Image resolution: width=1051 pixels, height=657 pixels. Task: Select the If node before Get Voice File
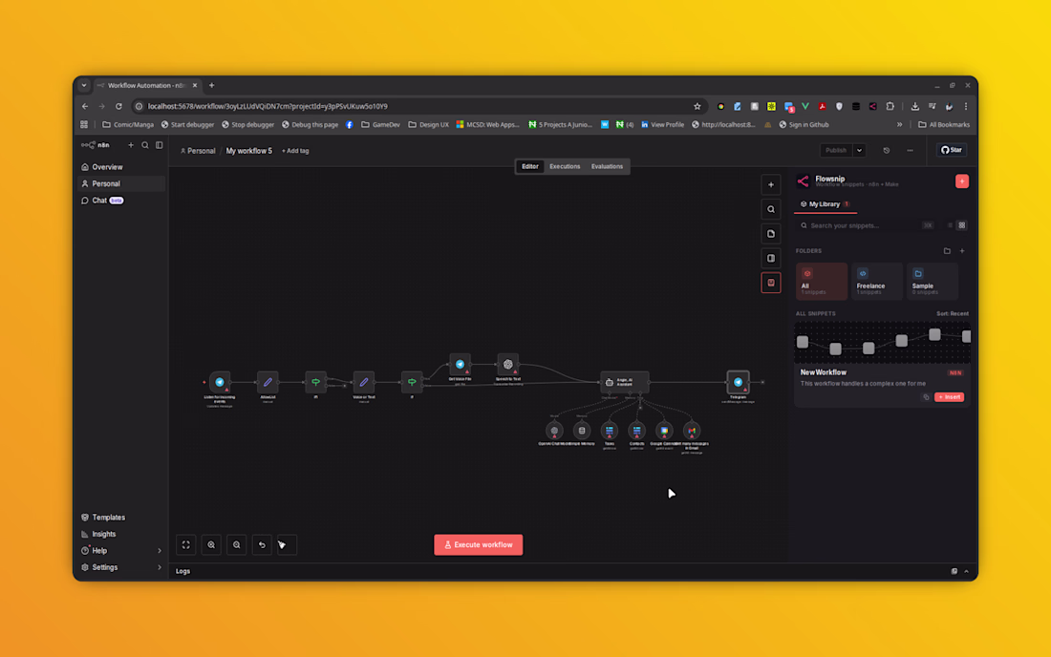412,382
